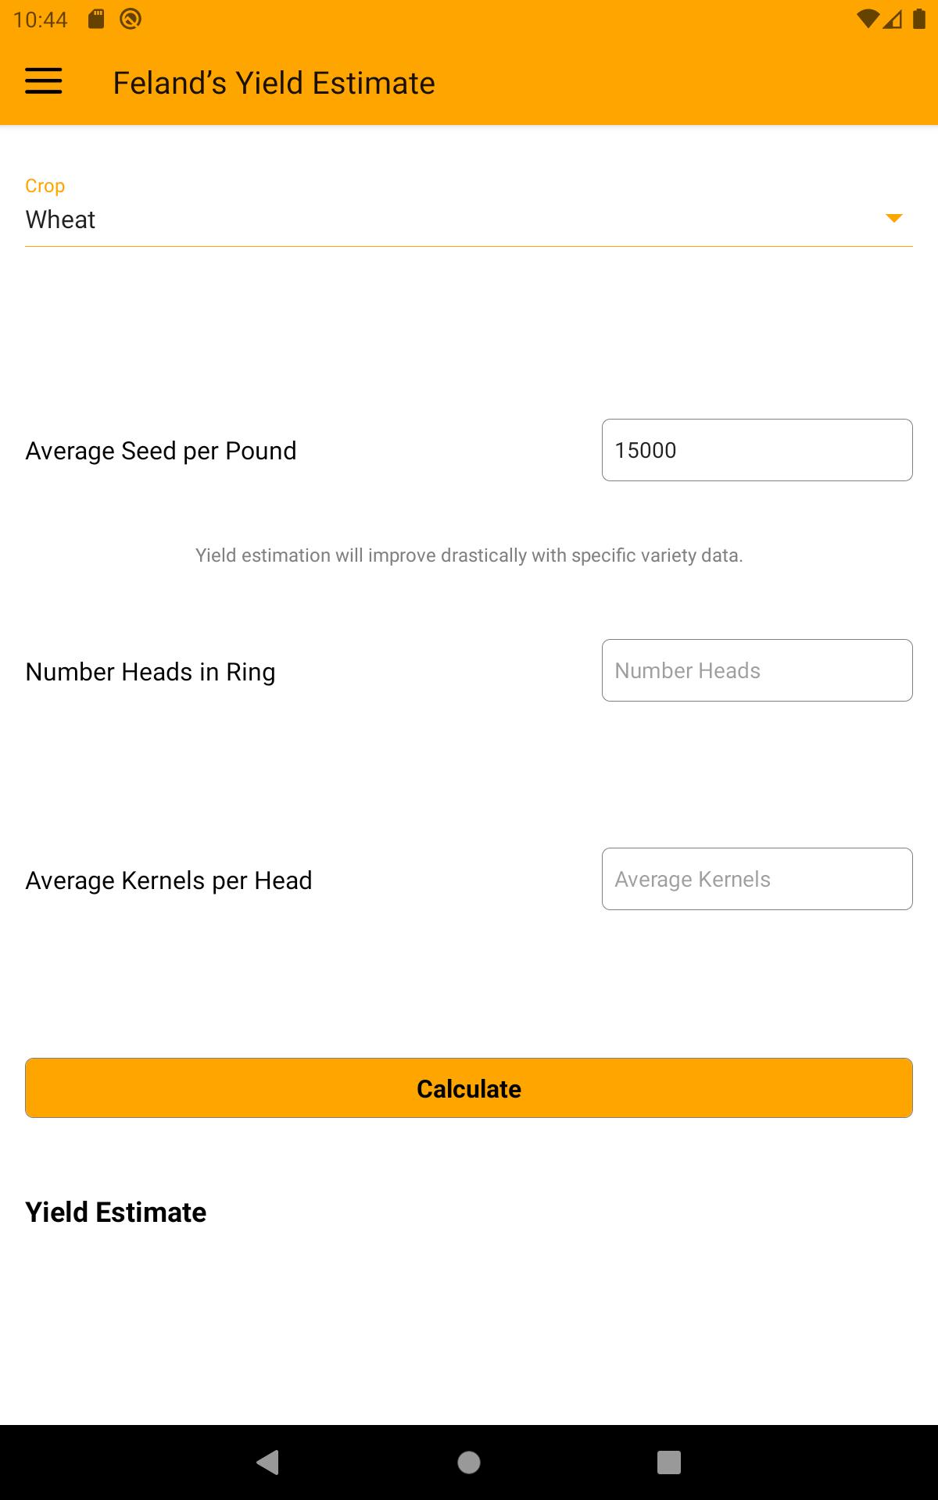Tap the circular notification icon in status bar

(x=131, y=19)
